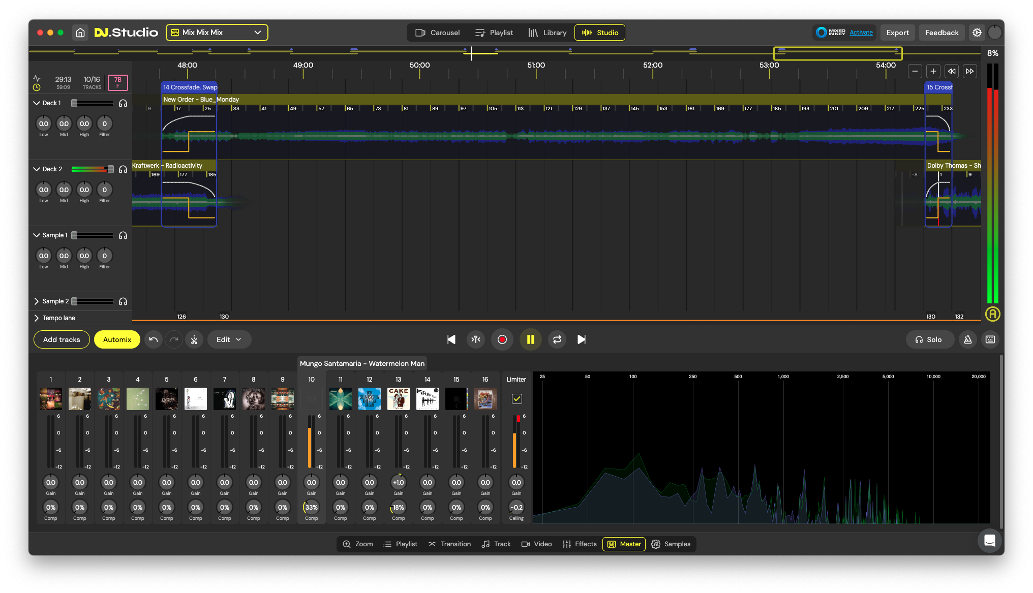This screenshot has width=1033, height=593.
Task: Select the CAKE album thumbnail on channel 13
Action: click(398, 399)
